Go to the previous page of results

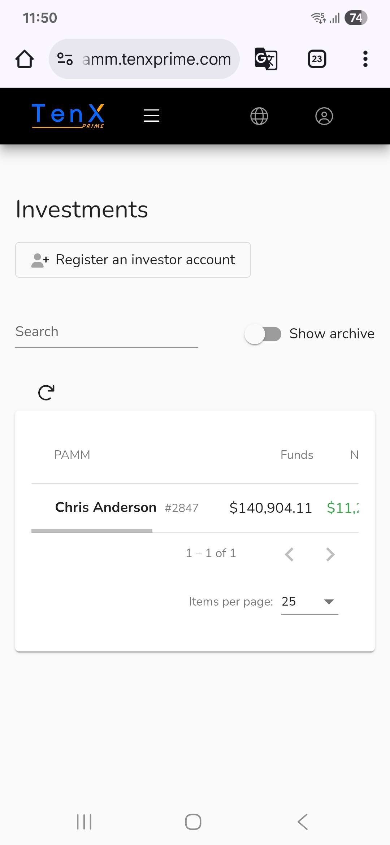point(289,554)
